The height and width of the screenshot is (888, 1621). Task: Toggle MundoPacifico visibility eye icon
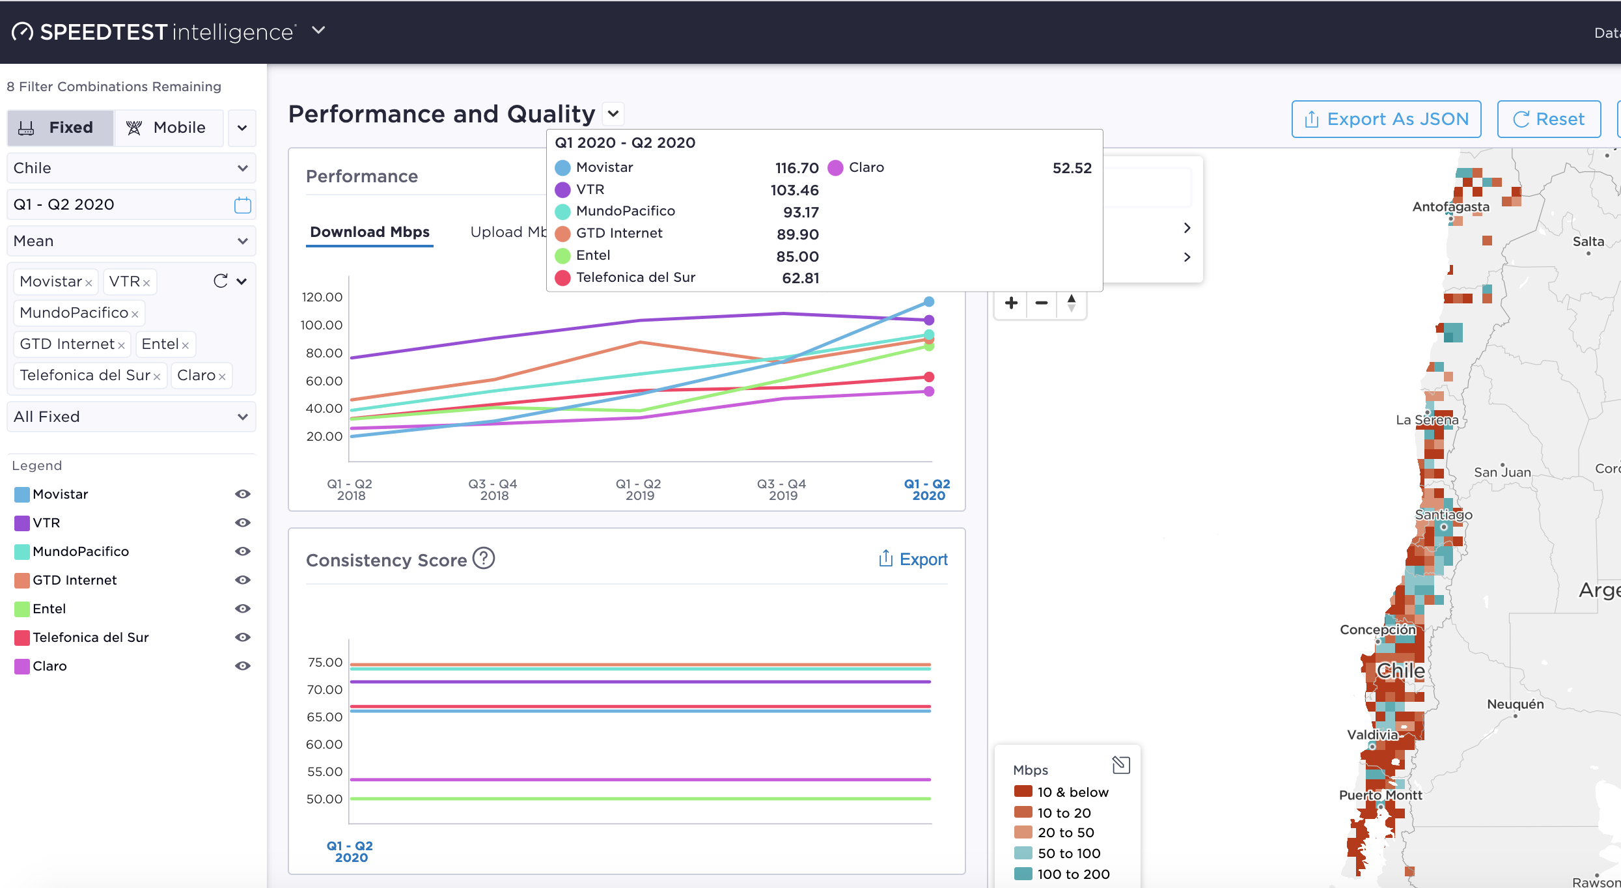[243, 551]
